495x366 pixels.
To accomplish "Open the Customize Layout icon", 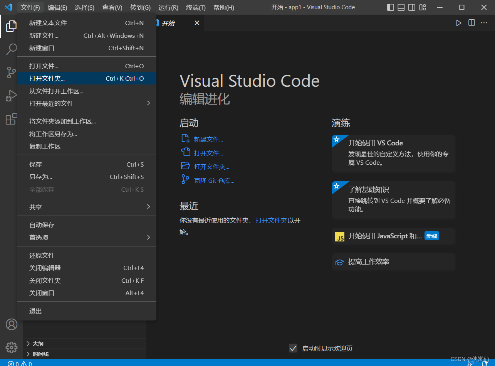I will [423, 7].
